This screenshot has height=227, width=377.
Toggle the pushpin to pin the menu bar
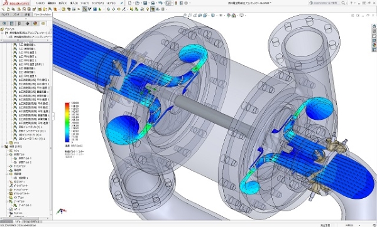pyautogui.click(x=122, y=3)
